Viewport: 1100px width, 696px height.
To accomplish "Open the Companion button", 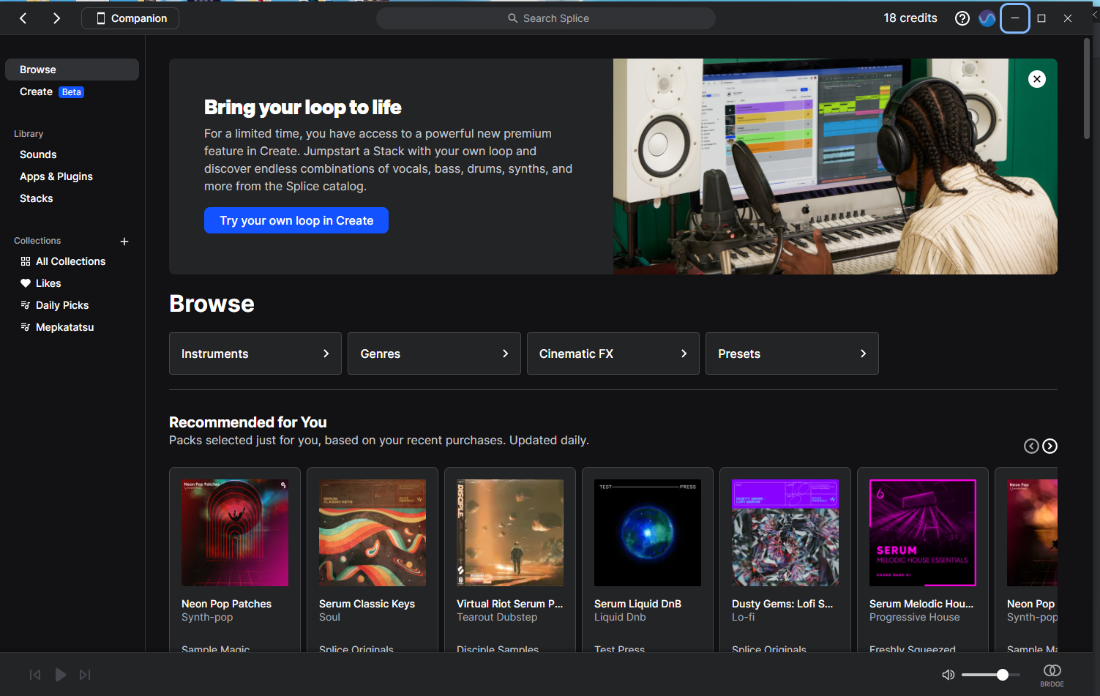I will coord(130,18).
